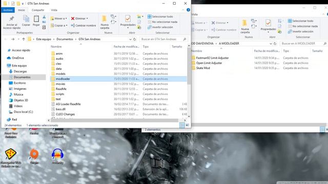
Task: Open recent locations dropdown arrow
Action: point(18,39)
